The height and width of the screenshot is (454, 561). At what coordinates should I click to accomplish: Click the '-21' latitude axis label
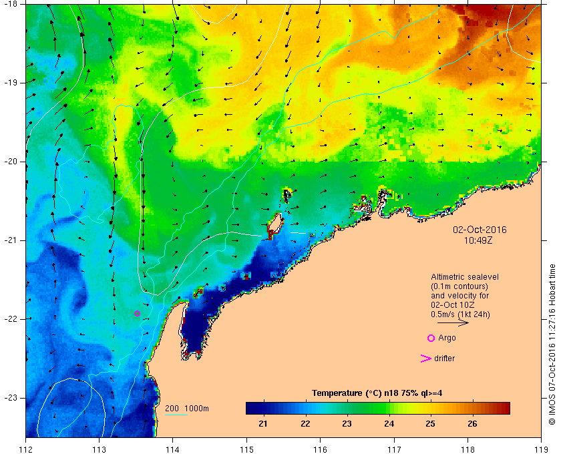click(10, 240)
